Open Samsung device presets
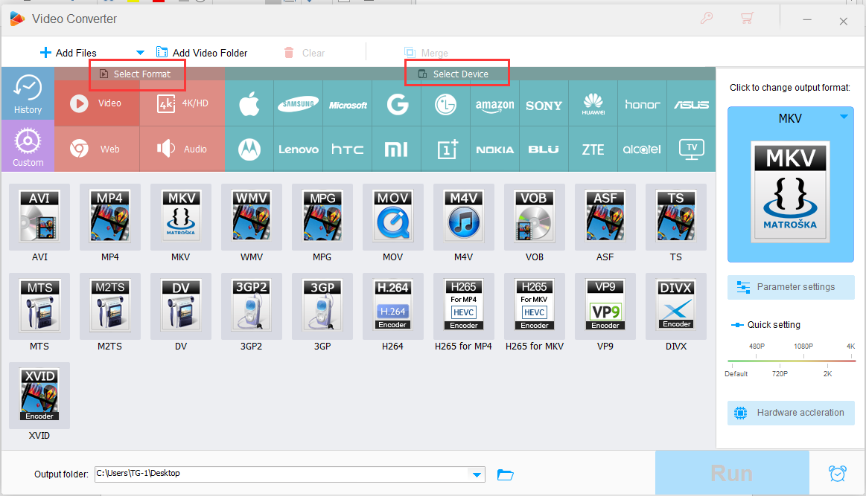 [x=299, y=103]
